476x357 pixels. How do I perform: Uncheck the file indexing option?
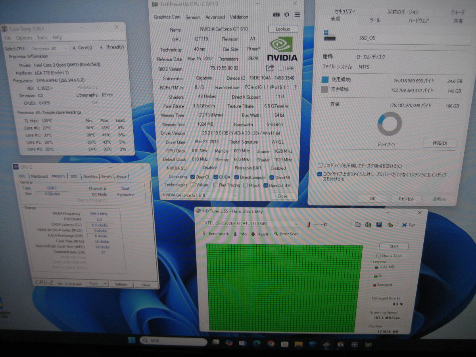319,174
